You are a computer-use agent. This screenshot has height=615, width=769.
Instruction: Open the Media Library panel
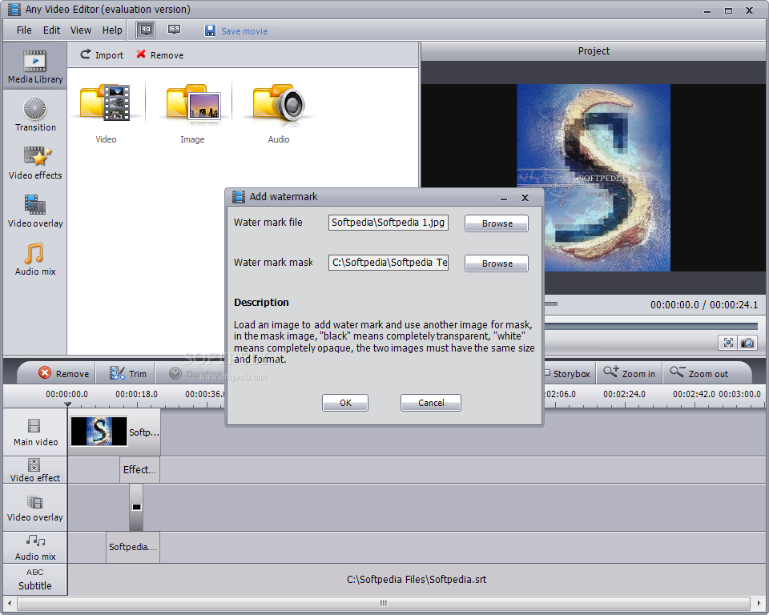(x=34, y=66)
